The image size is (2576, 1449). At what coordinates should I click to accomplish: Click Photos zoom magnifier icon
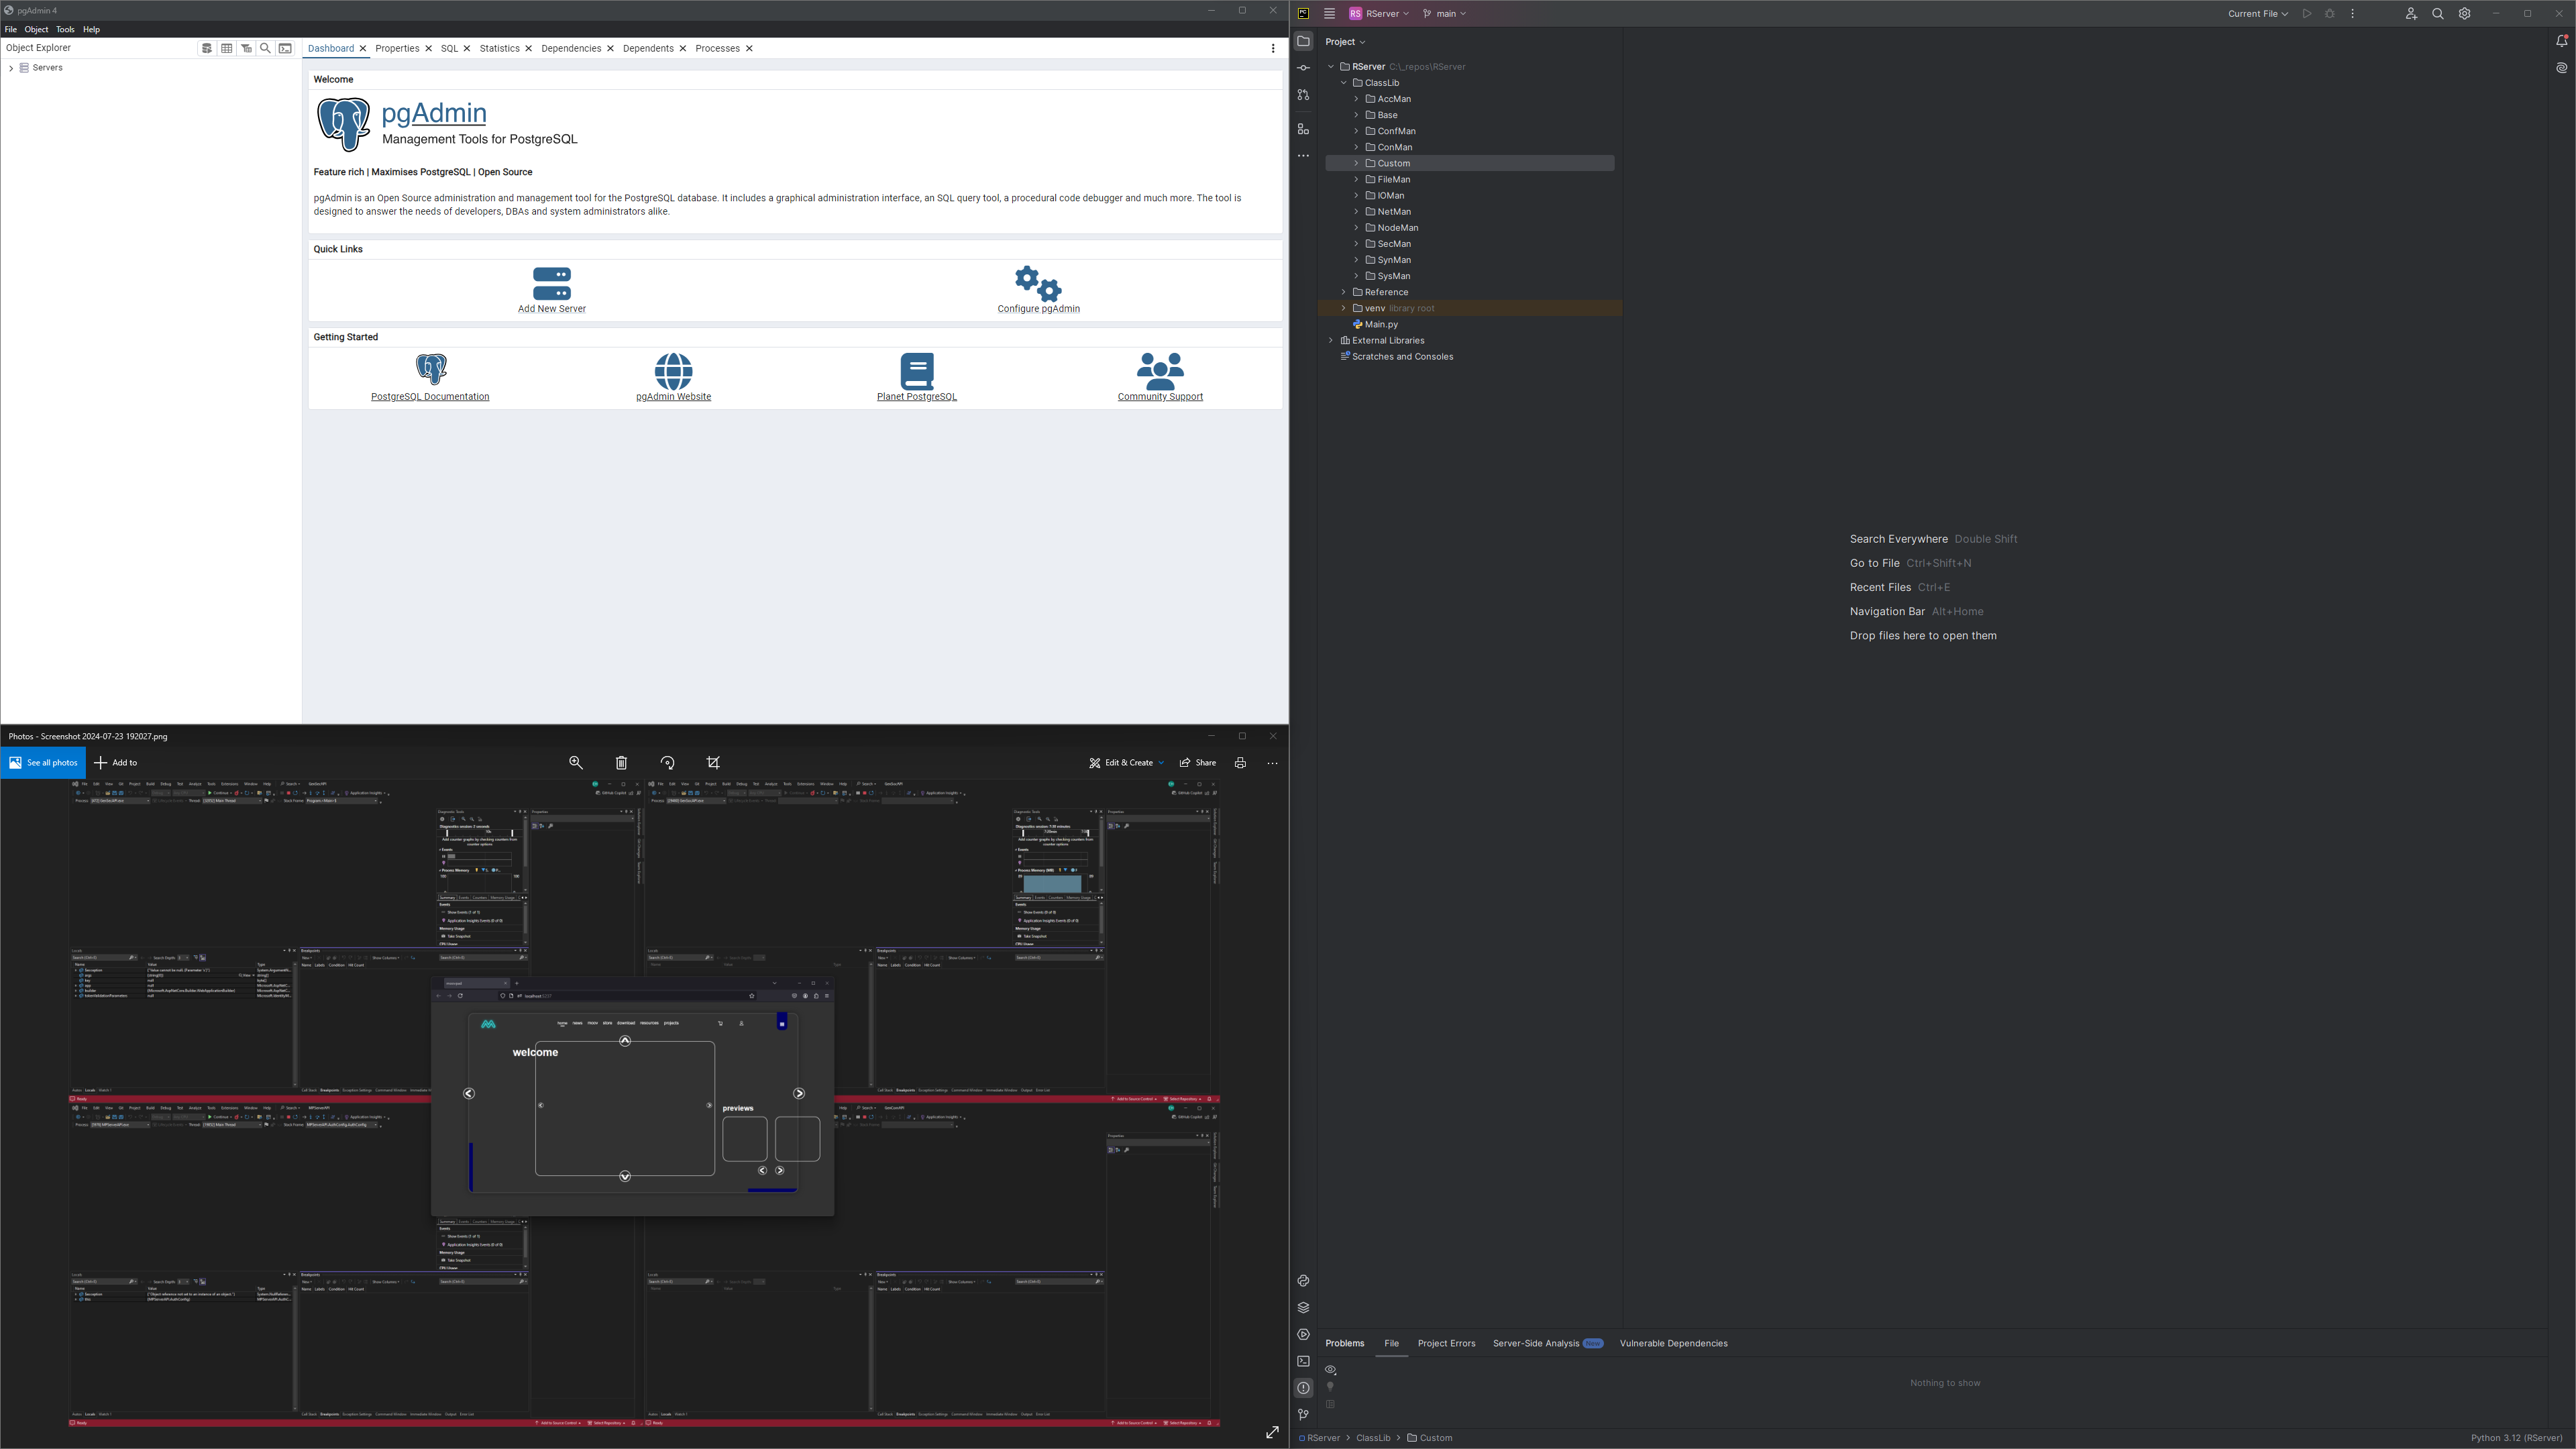(x=576, y=763)
